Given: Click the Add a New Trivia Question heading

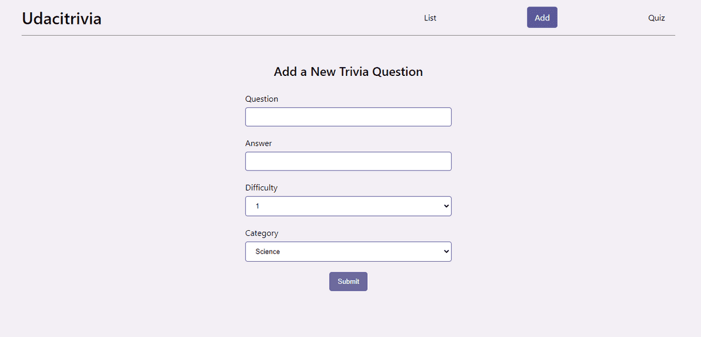Looking at the screenshot, I should 348,71.
